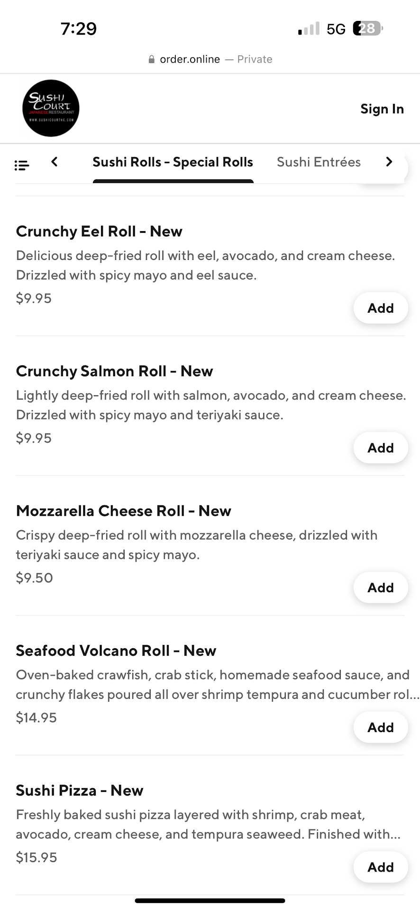The image size is (420, 911).
Task: Tap the cellular signal bars icon
Action: click(309, 29)
